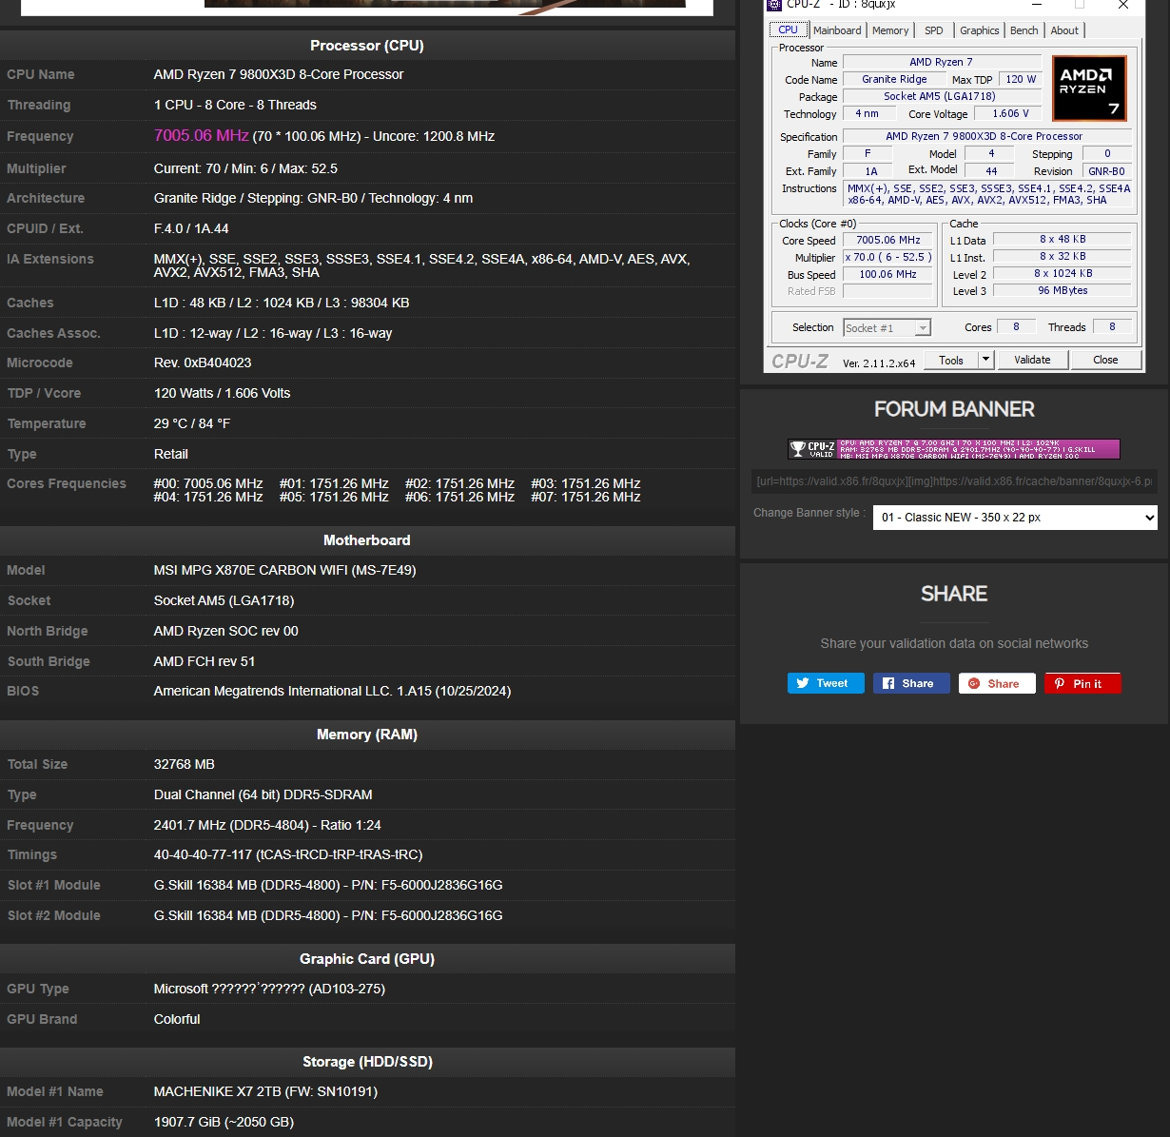This screenshot has height=1137, width=1170.
Task: Click the Slot #1 Module G.Skill entry
Action: (x=328, y=885)
